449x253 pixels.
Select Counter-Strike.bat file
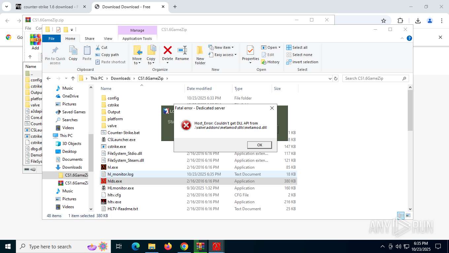[x=198, y=133]
